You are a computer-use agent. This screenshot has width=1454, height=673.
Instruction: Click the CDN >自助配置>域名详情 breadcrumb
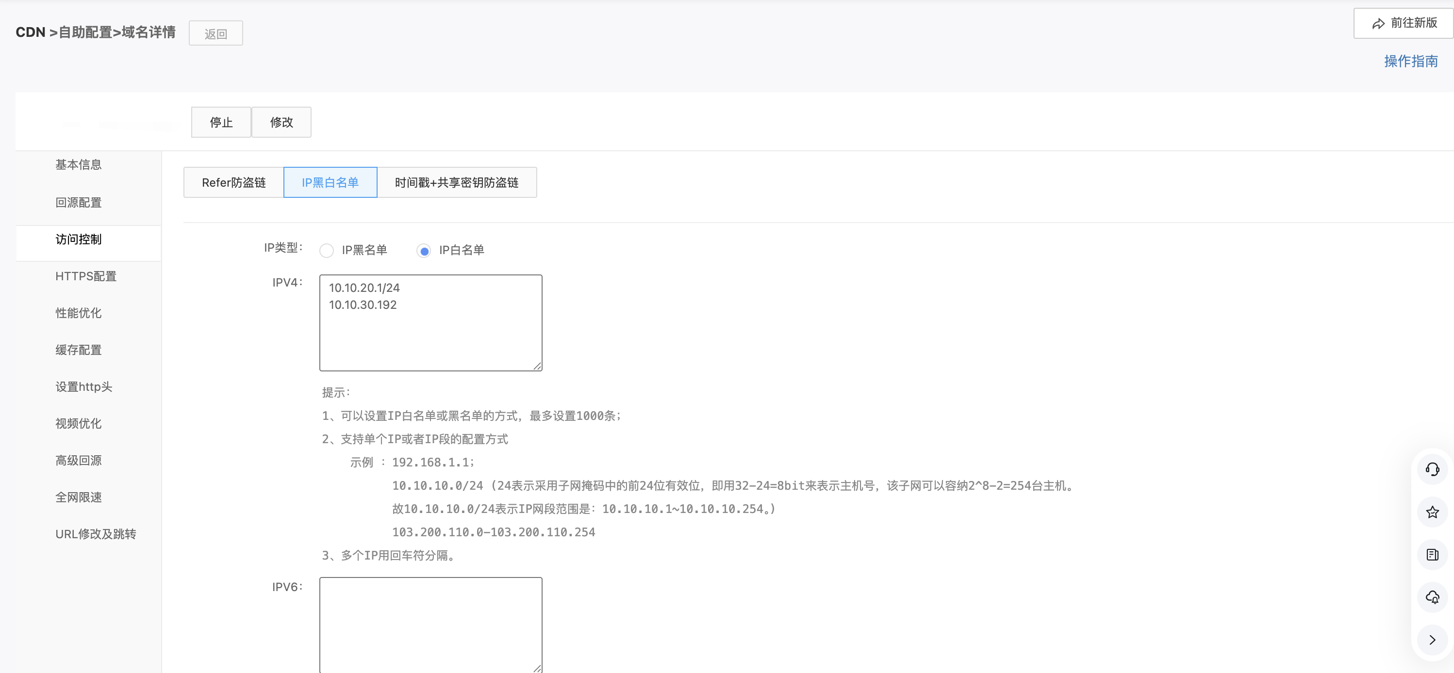[96, 32]
